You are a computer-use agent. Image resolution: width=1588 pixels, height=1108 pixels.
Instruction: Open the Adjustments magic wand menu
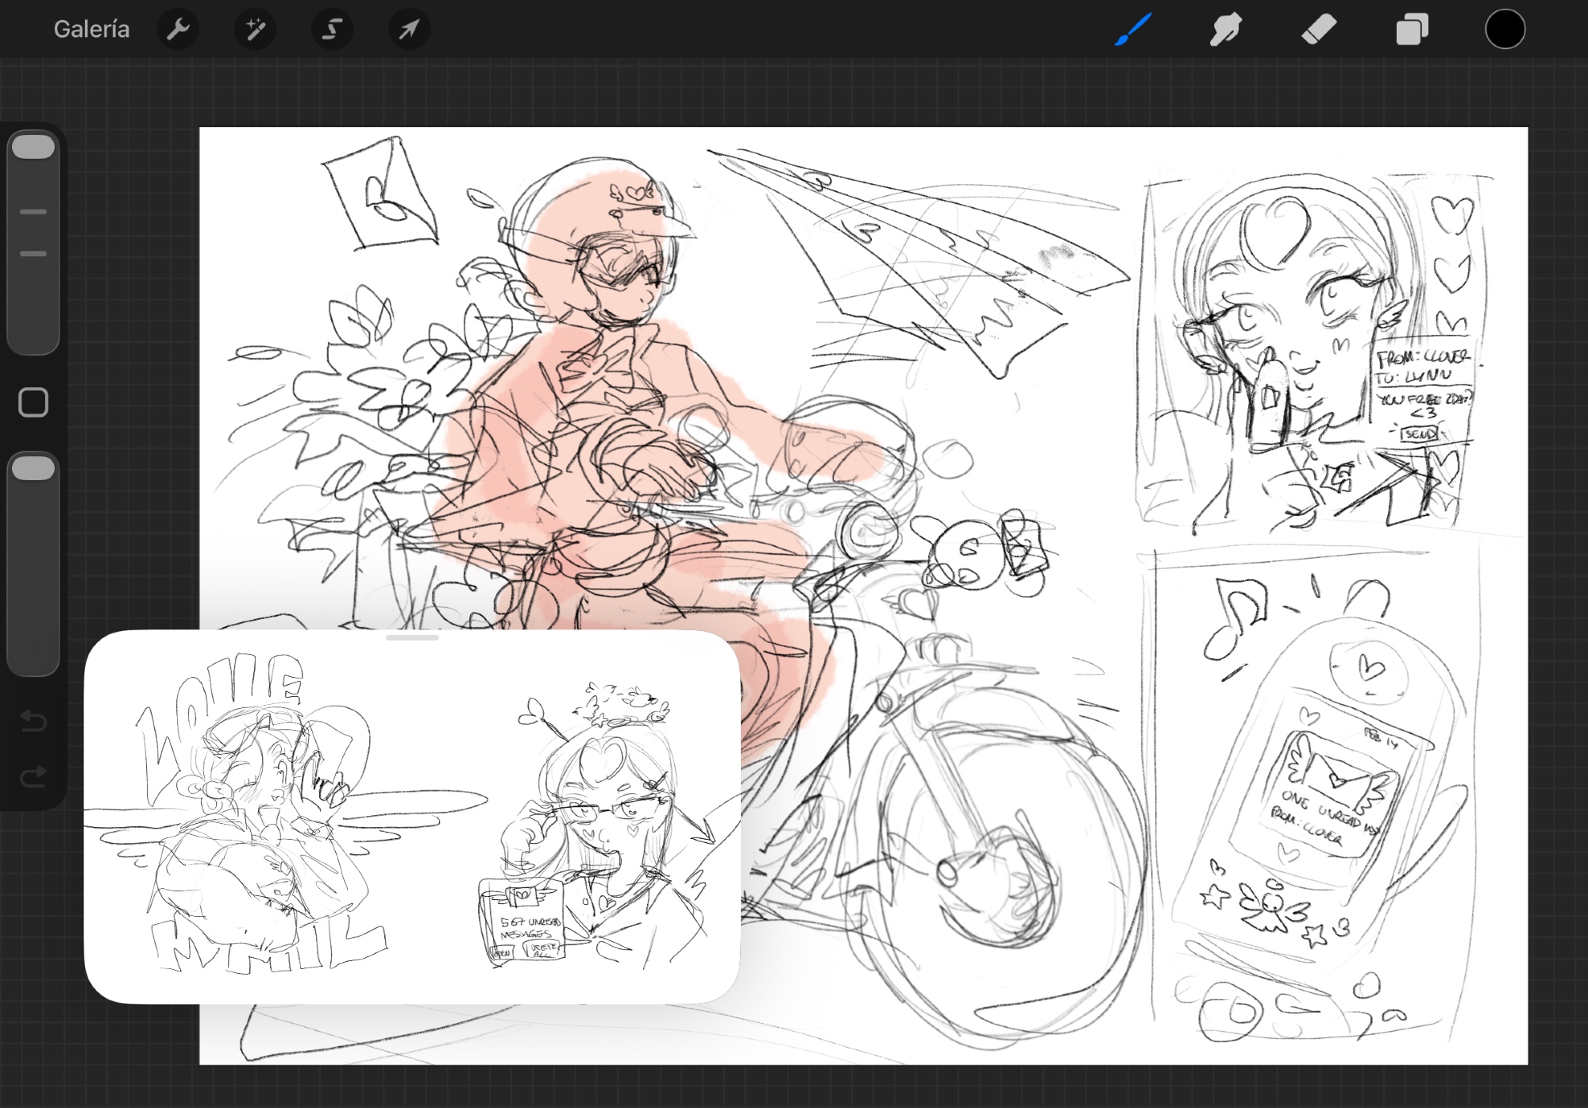pos(255,30)
